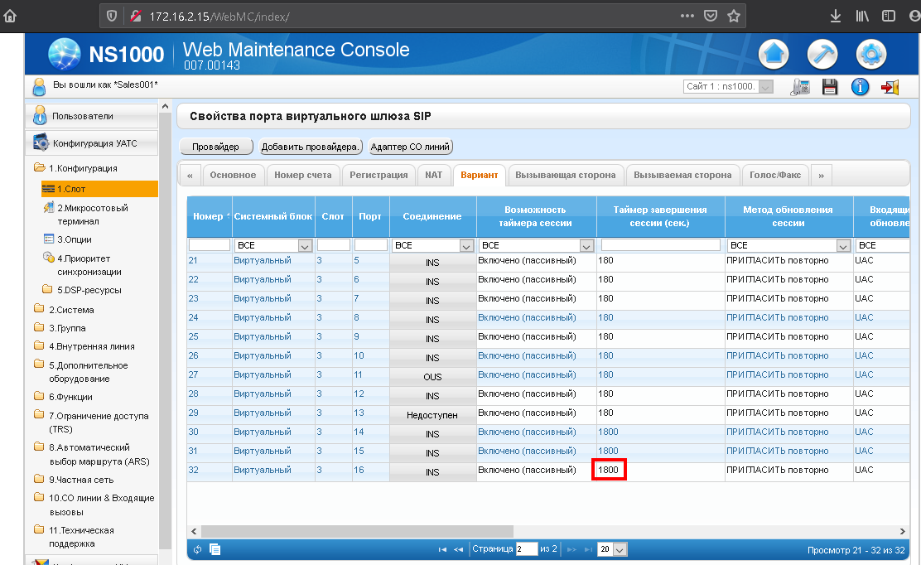Log out using the exit door icon
This screenshot has height=565, width=921.
click(x=890, y=87)
